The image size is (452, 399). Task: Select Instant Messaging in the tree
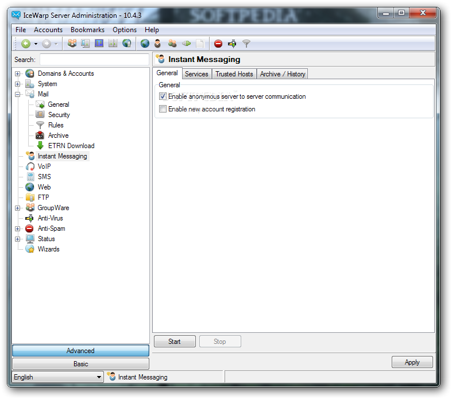[x=62, y=156]
